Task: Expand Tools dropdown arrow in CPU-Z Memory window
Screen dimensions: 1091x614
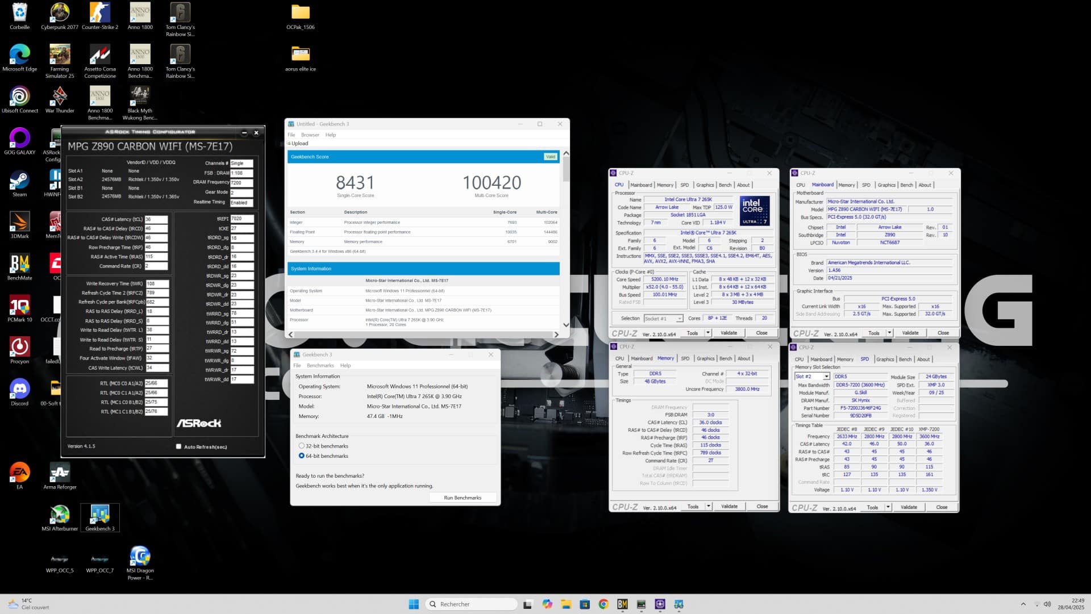Action: (709, 507)
